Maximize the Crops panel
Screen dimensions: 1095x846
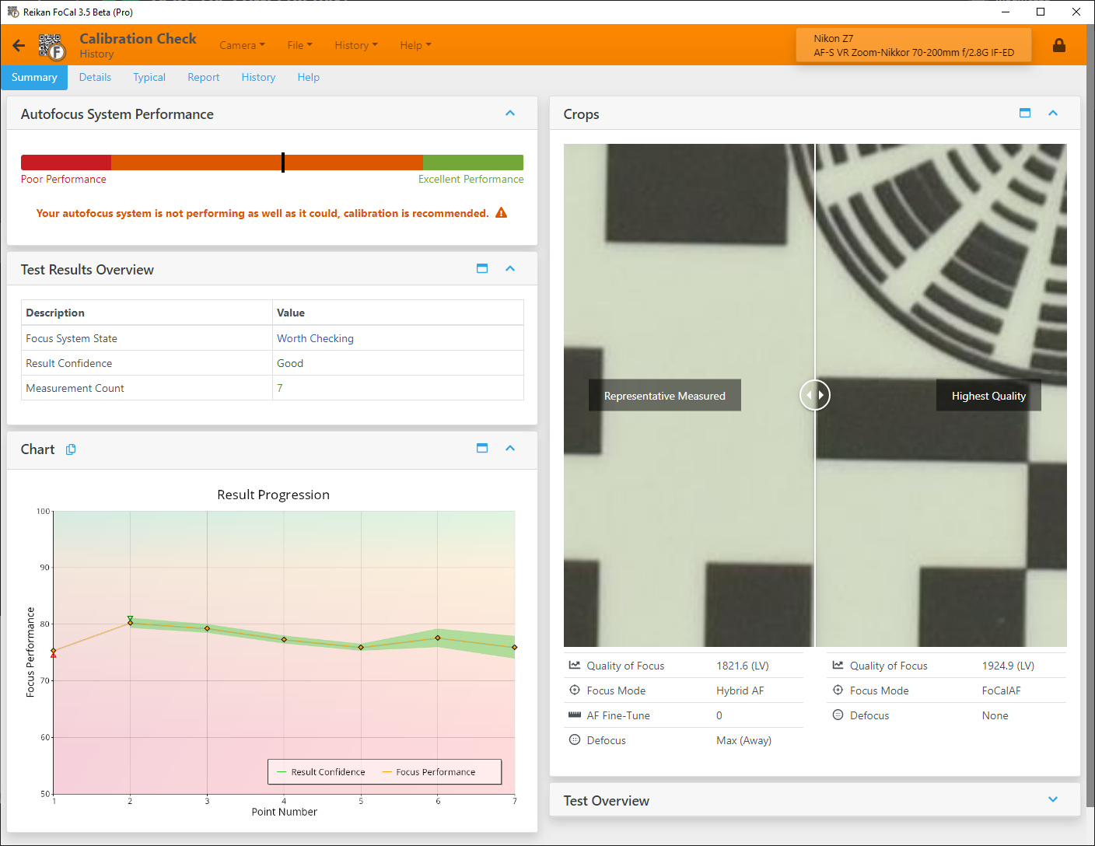click(1025, 113)
